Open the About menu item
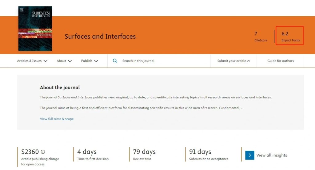This screenshot has height=170, width=315. click(64, 61)
